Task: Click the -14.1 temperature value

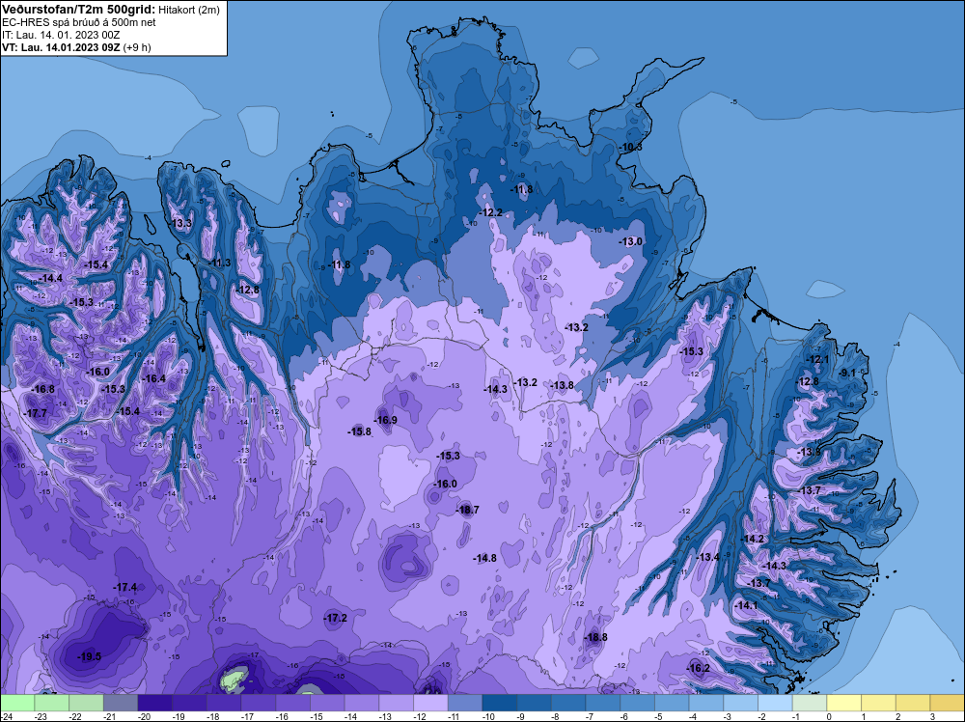Action: click(x=747, y=605)
